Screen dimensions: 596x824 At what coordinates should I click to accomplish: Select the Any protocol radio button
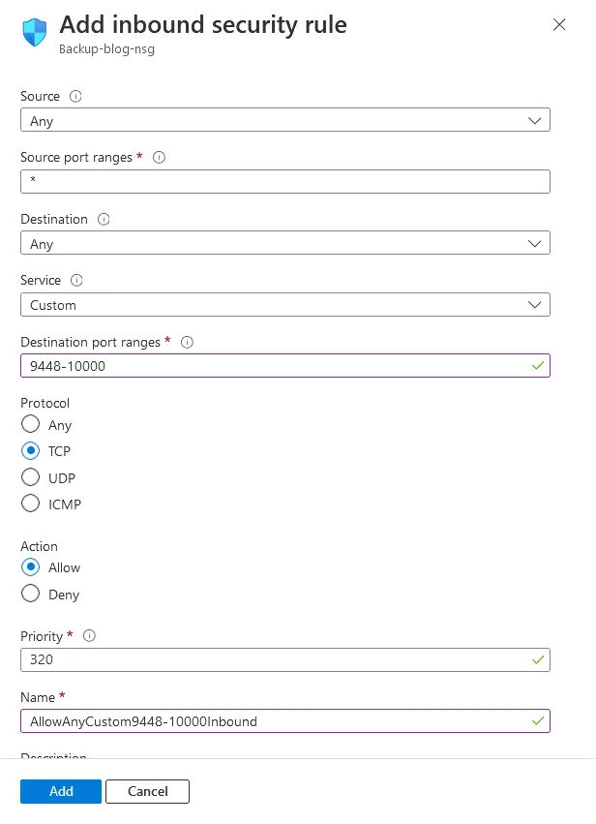click(31, 424)
